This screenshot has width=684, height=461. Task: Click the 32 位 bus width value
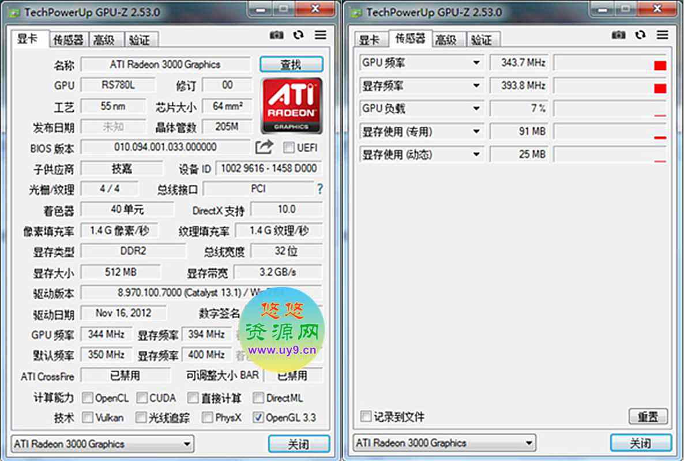(287, 251)
